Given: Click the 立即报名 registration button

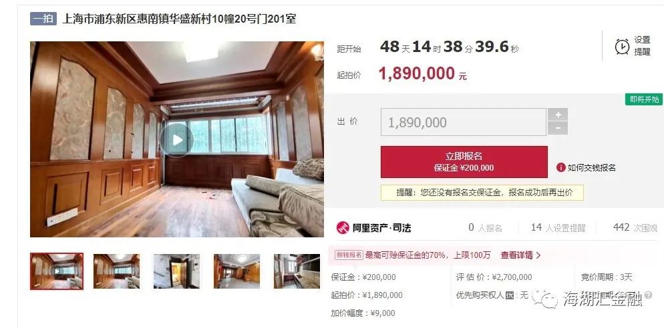Looking at the screenshot, I should tap(464, 162).
